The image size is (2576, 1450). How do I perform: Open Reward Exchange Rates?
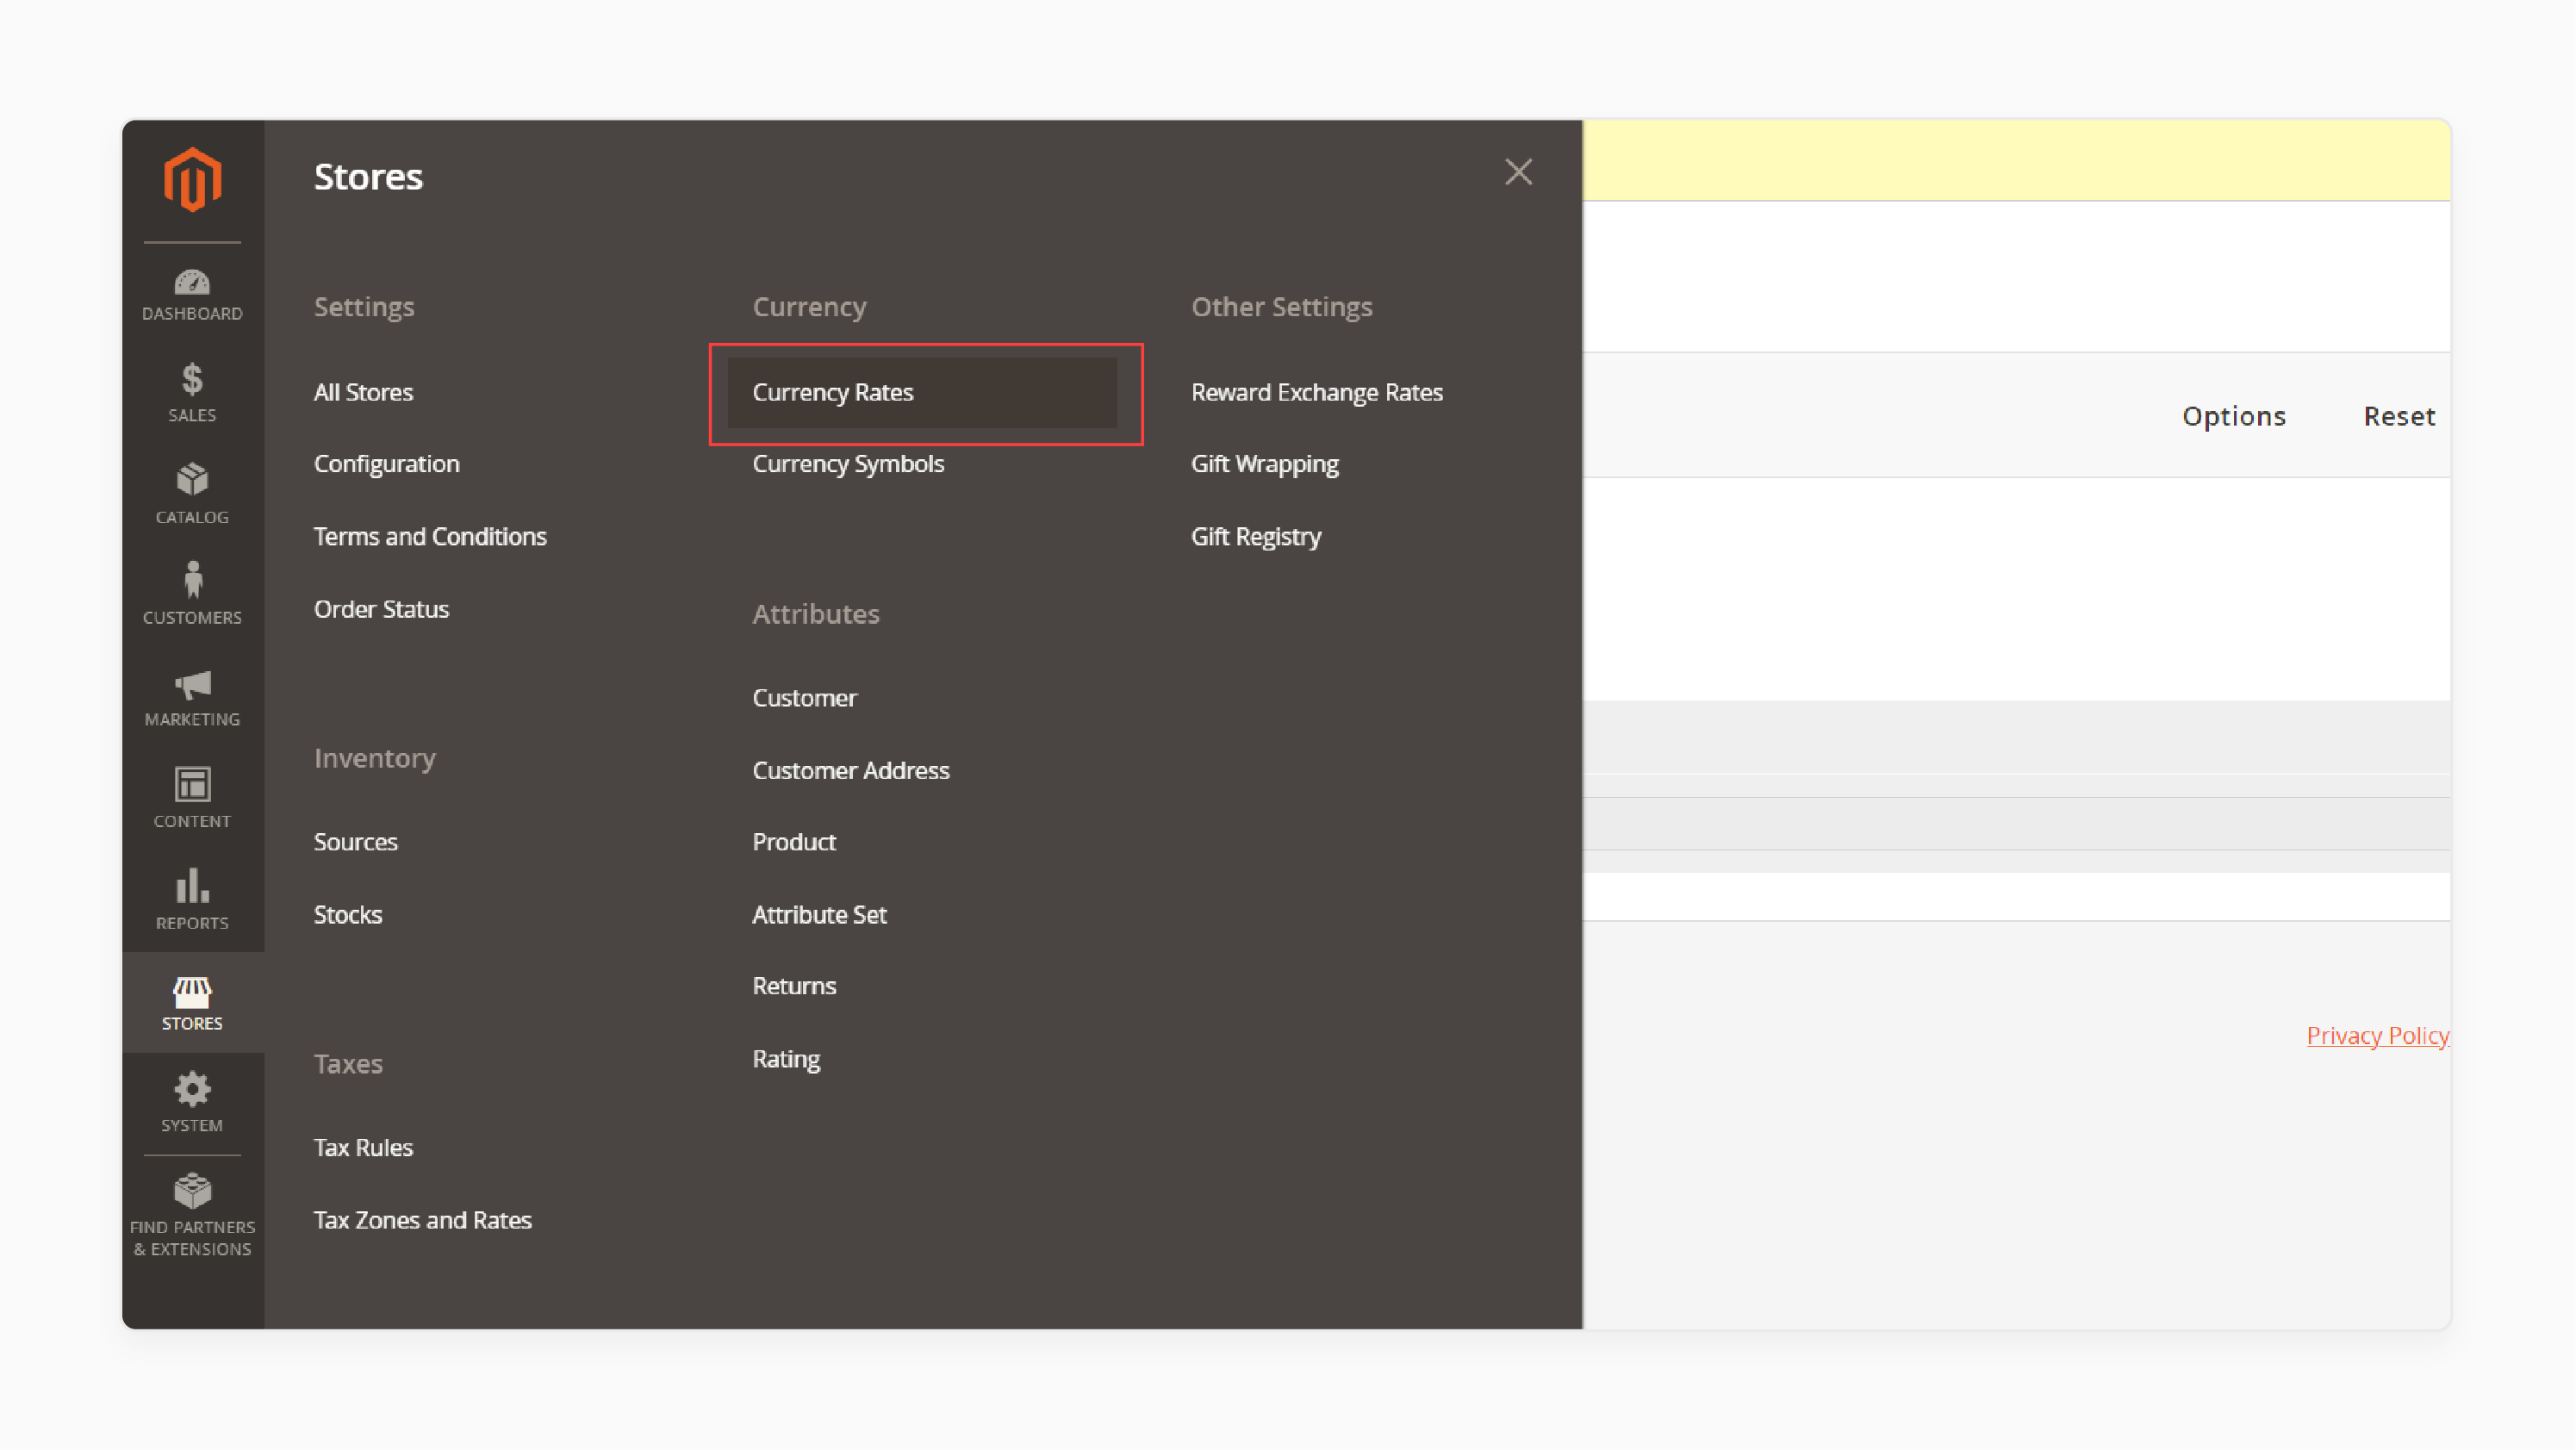(x=1316, y=392)
